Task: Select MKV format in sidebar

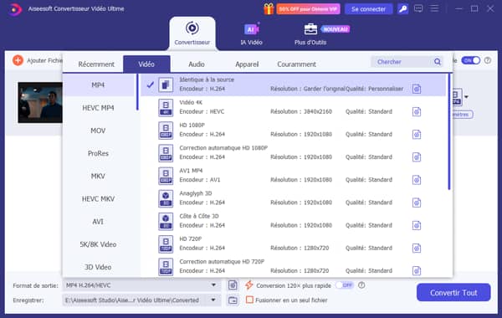Action: click(x=98, y=176)
